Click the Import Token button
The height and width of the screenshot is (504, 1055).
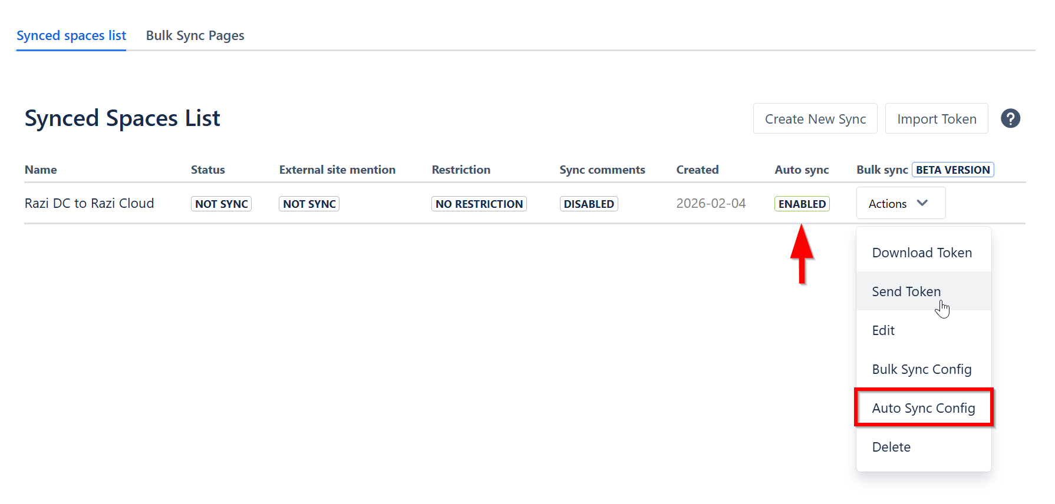(936, 119)
